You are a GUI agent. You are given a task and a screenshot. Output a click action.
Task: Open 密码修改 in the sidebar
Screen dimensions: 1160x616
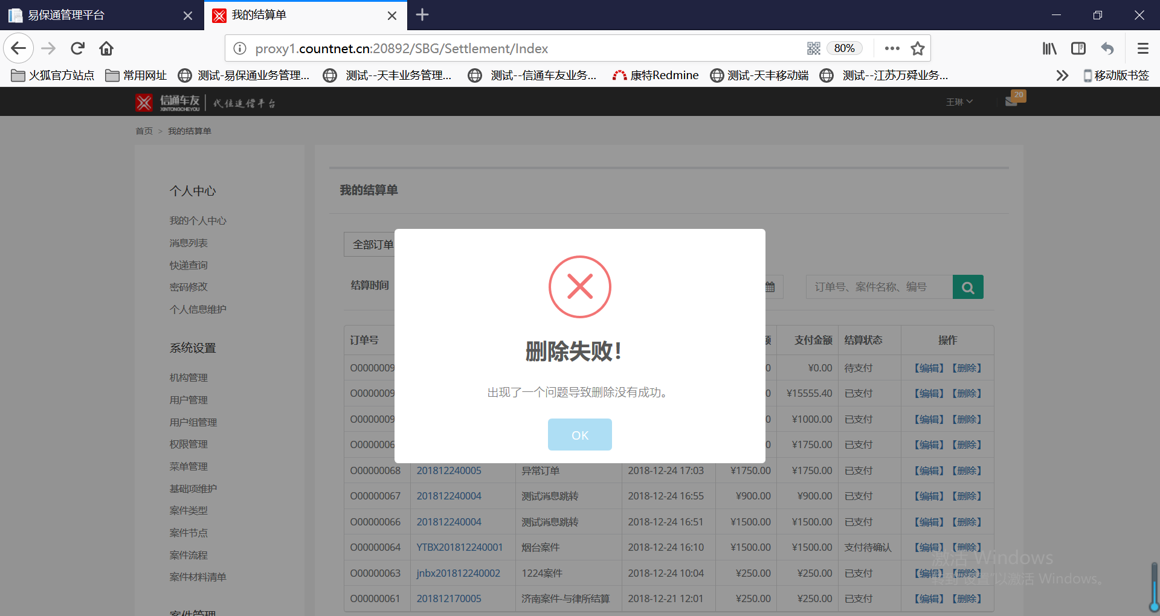tap(188, 287)
